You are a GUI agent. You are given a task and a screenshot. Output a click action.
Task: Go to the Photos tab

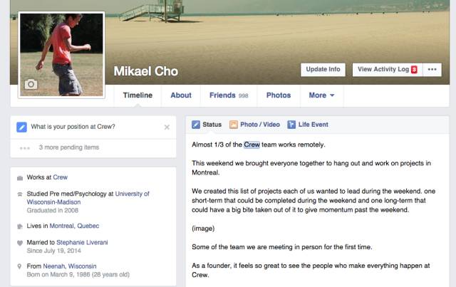(279, 95)
